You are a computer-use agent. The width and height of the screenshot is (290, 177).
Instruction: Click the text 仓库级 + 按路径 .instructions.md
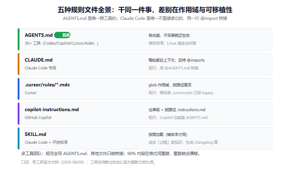[177, 110]
